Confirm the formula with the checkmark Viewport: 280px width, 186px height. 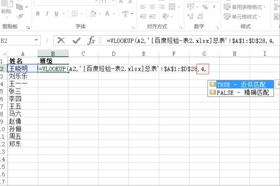pyautogui.click(x=77, y=41)
